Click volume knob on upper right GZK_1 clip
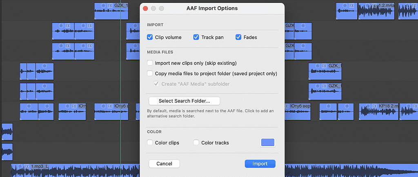Screen dimensions: 418x177 [x=317, y=66]
